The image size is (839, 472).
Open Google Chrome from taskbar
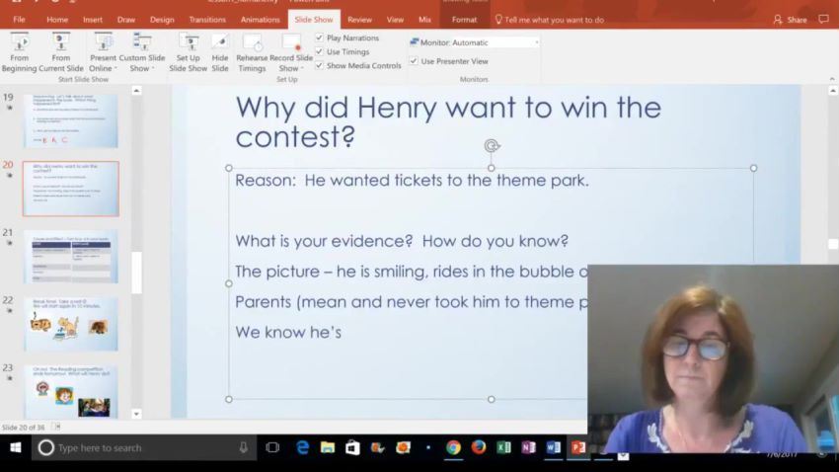point(453,447)
